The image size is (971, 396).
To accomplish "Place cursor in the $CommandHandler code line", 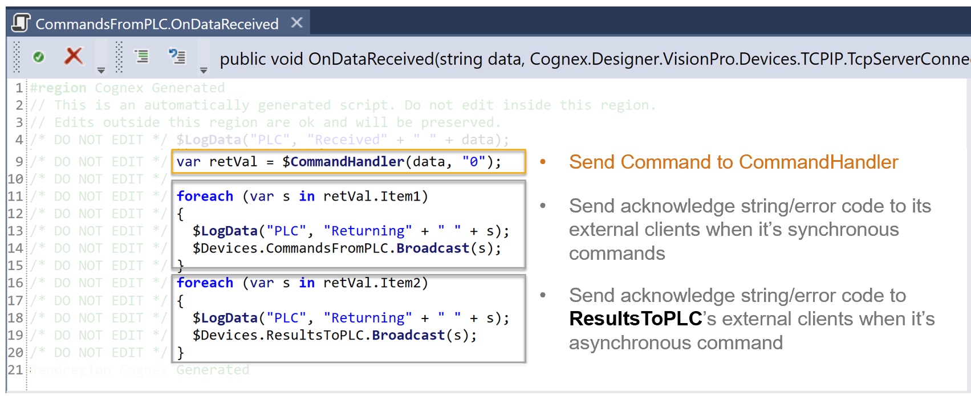I will coord(339,162).
